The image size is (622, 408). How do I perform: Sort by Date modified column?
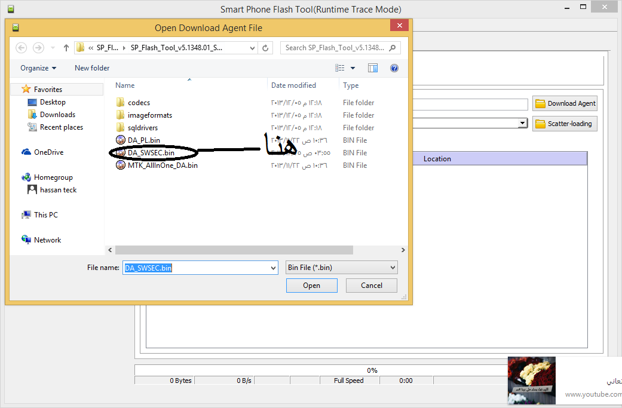point(293,85)
